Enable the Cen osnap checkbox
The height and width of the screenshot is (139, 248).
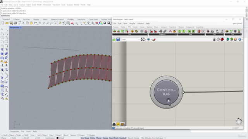[30, 135]
